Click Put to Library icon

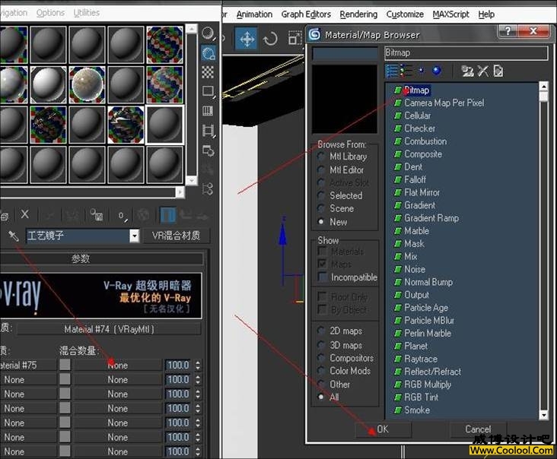pos(97,215)
